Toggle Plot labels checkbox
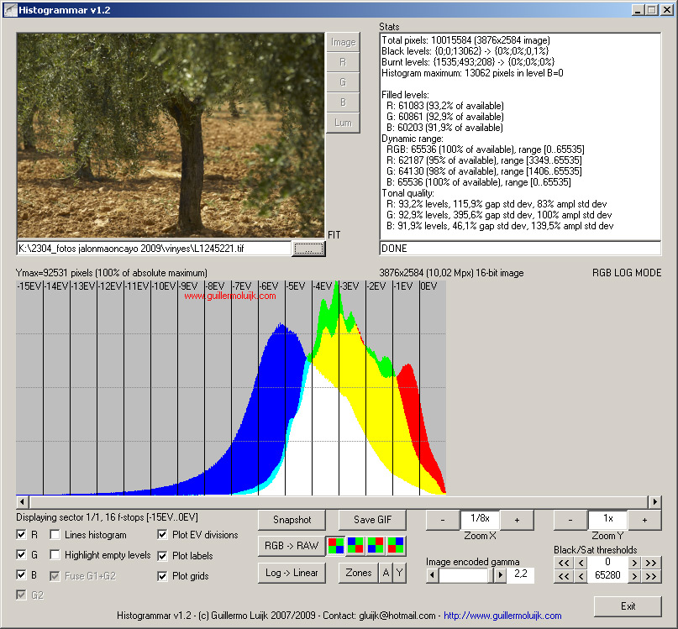This screenshot has height=629, width=678. [162, 555]
